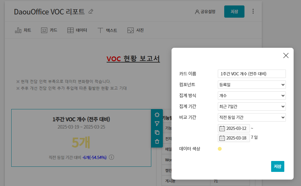
Task: Open the three-dot more options menu
Action: point(253,12)
